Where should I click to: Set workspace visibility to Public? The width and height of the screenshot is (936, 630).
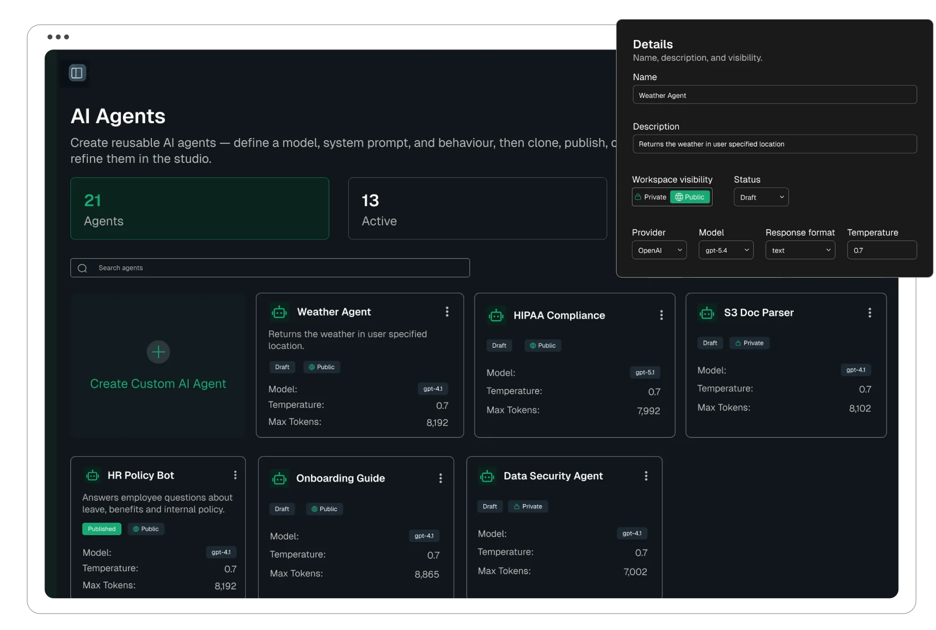[x=690, y=197]
